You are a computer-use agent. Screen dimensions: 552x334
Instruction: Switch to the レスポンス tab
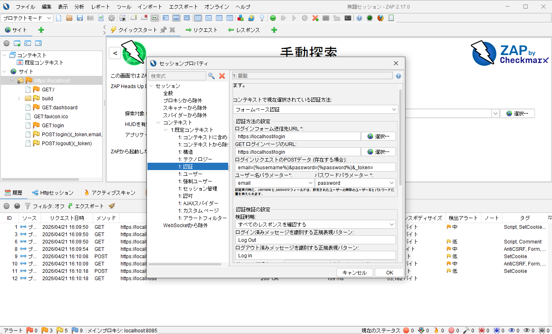click(244, 30)
